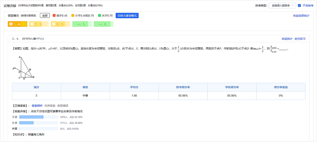
Task: Click the 平均分 column header
Action: pos(134,87)
